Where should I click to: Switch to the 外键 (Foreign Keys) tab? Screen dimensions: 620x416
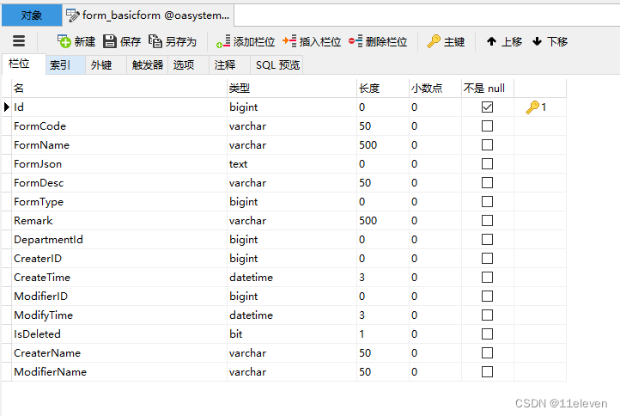pyautogui.click(x=106, y=64)
